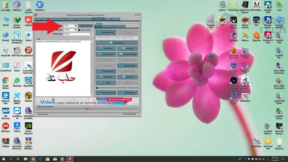Open the This PC desktop icon
The width and height of the screenshot is (288, 162).
point(6,21)
